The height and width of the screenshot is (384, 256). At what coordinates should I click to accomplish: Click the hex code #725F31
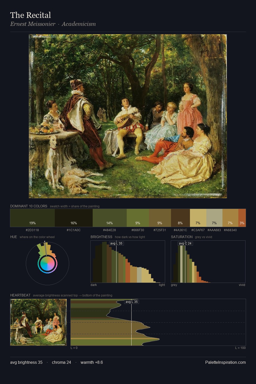160,230
